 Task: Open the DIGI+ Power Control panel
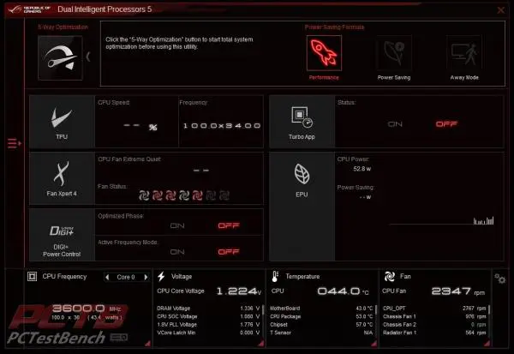(62, 235)
